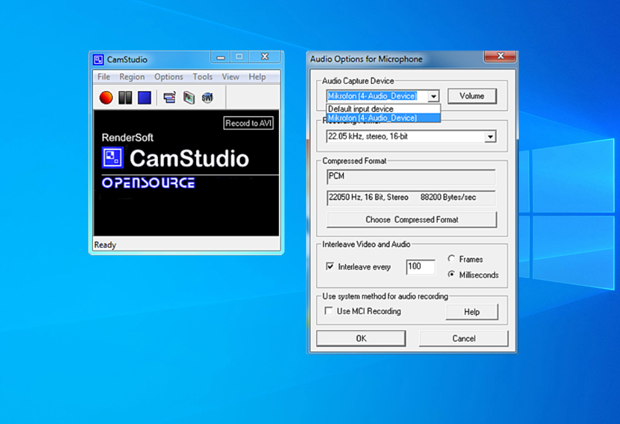Click the Ready status bar text
This screenshot has width=620, height=424.
pyautogui.click(x=105, y=245)
